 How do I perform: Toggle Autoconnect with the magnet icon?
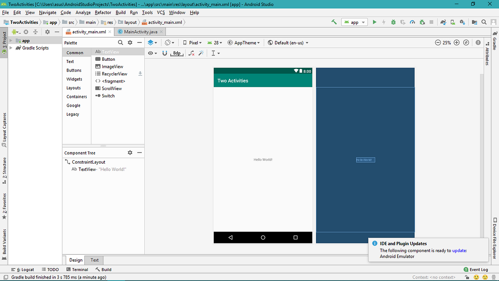165,53
